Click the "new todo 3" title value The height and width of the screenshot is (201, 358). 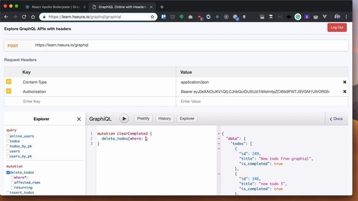(272, 184)
